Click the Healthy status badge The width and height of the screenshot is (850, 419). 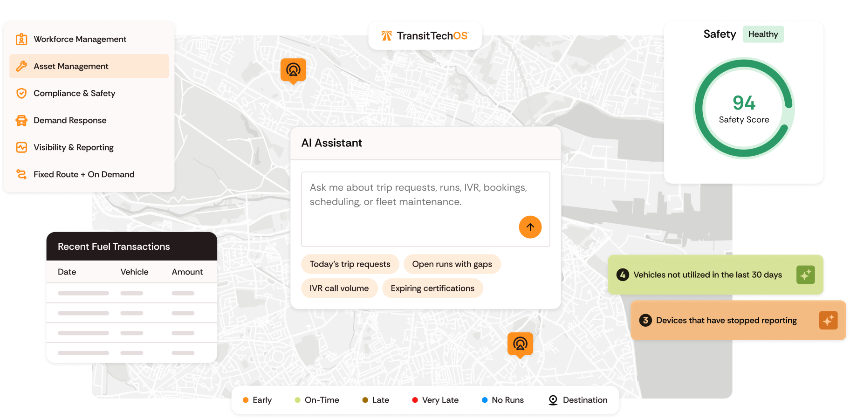tap(763, 34)
